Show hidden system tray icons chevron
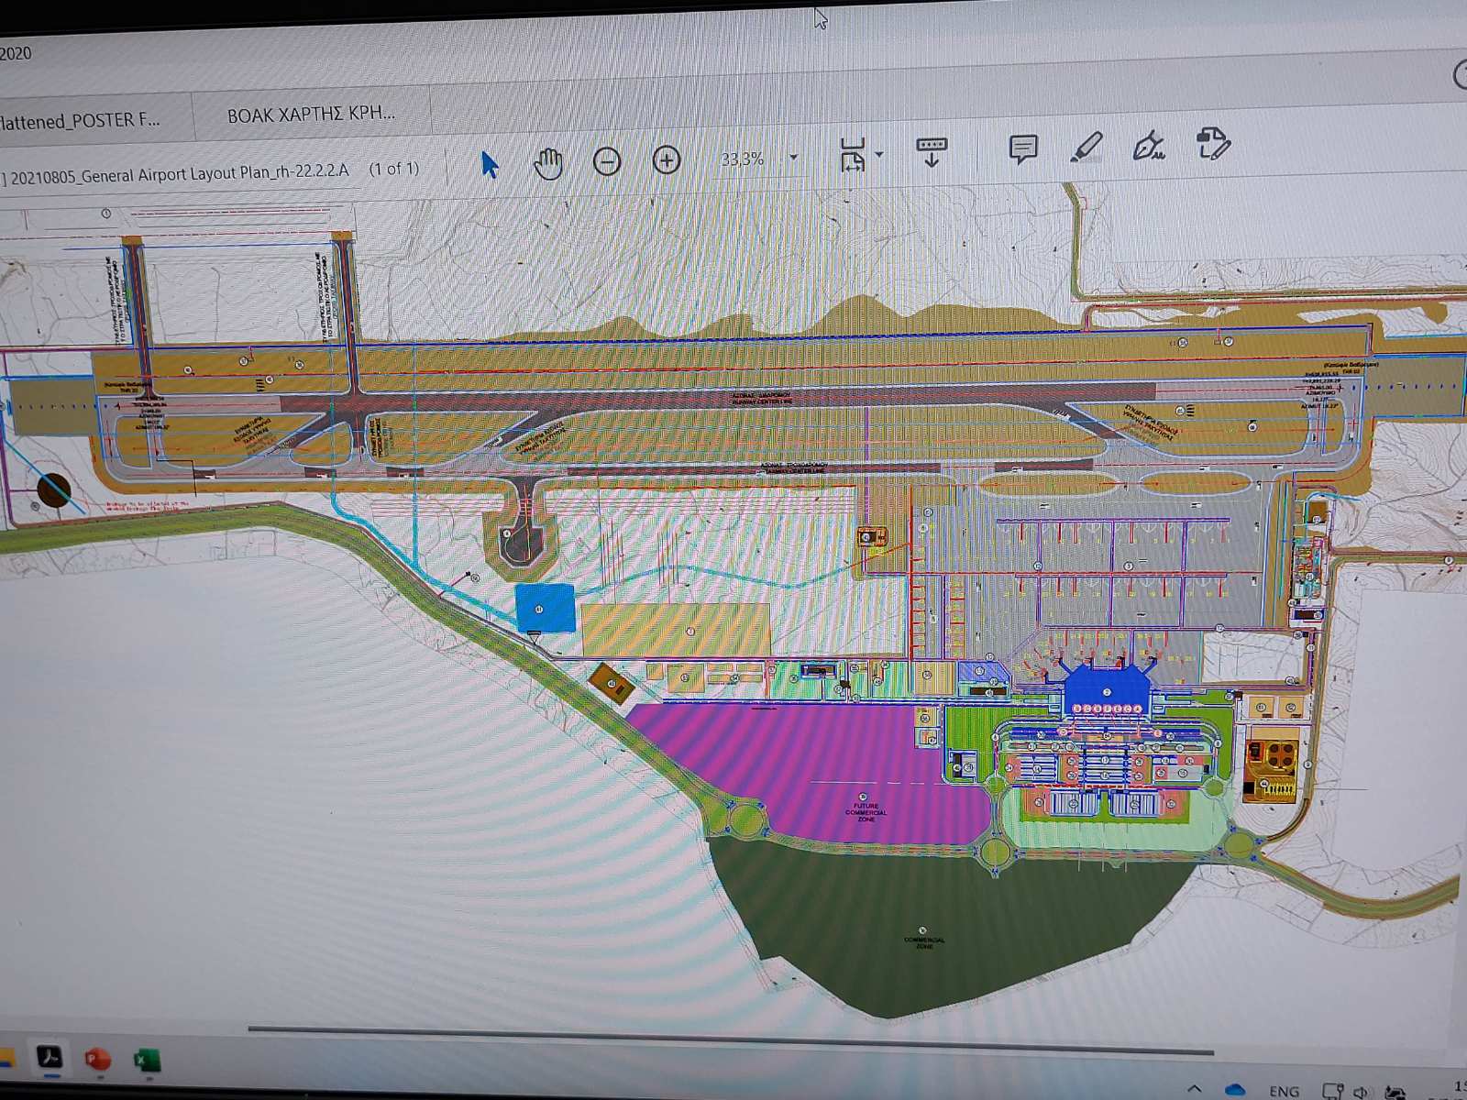 tap(1194, 1090)
